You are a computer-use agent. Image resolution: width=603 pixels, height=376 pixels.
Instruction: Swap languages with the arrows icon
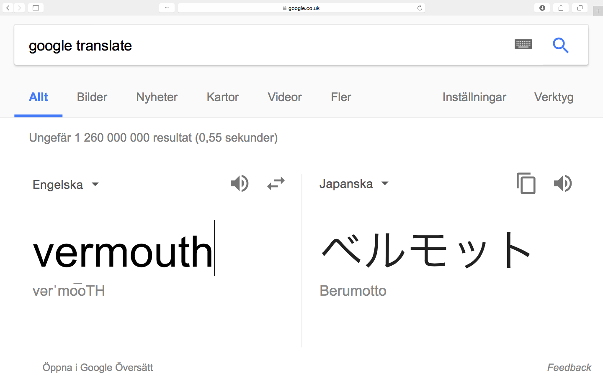(x=276, y=183)
